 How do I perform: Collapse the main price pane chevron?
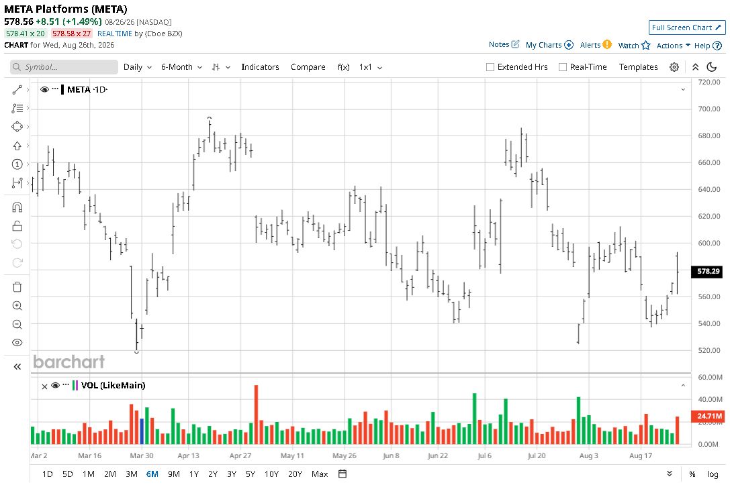coord(683,89)
